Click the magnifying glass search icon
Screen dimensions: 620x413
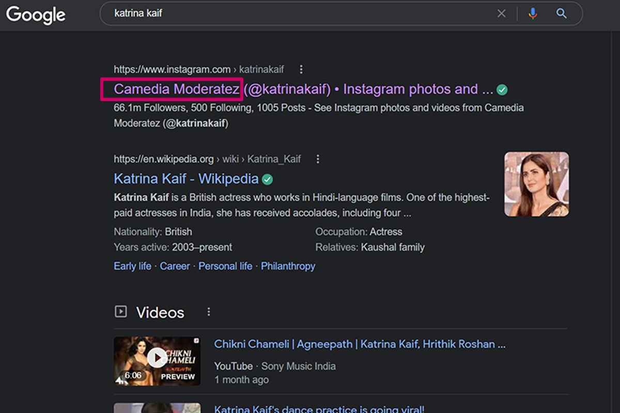(x=562, y=14)
